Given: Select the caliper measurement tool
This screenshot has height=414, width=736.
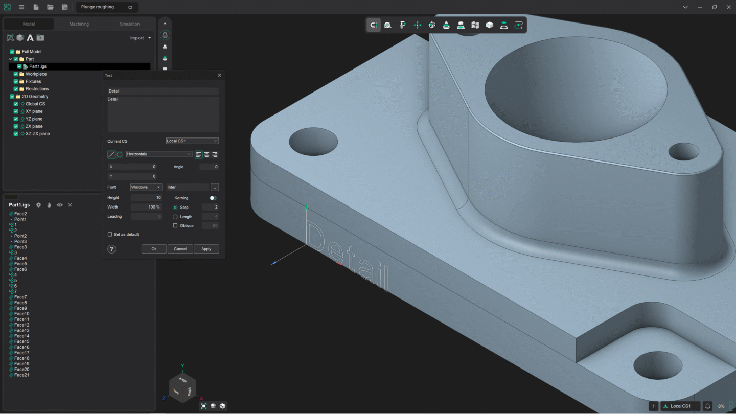Looking at the screenshot, I should coord(402,25).
